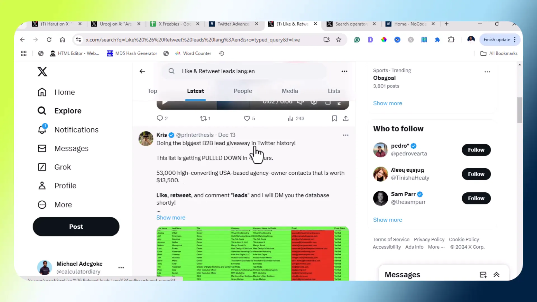Show more Who to follow suggestions

pos(387,220)
